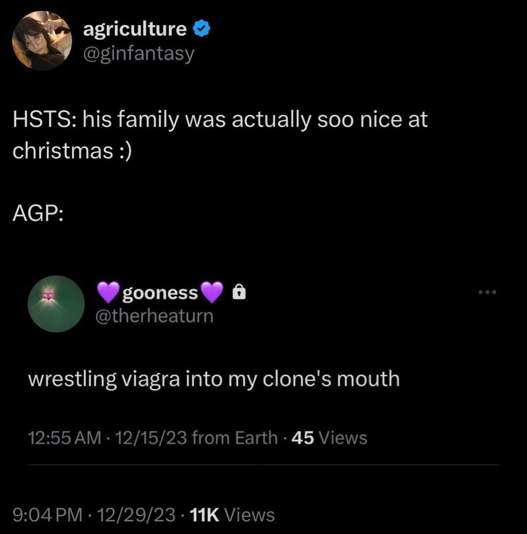Click the 'from Earth' location text
The image size is (527, 534).
pos(235,438)
